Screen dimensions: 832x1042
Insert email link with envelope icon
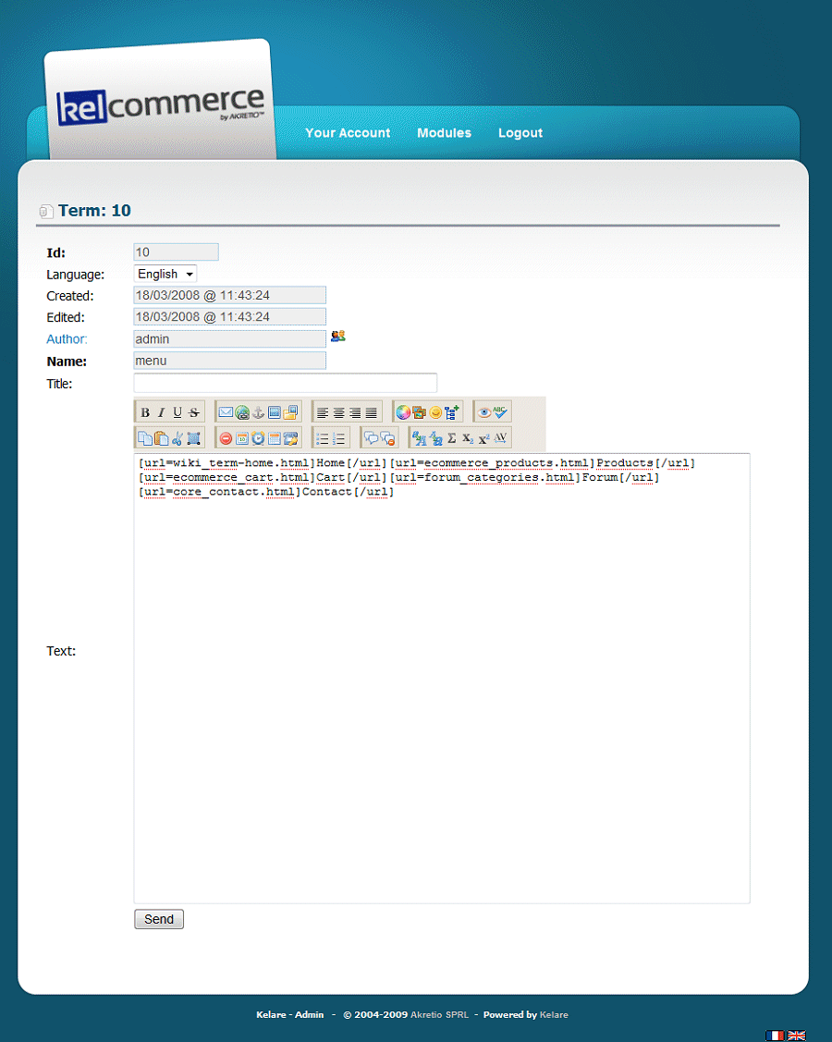click(226, 412)
